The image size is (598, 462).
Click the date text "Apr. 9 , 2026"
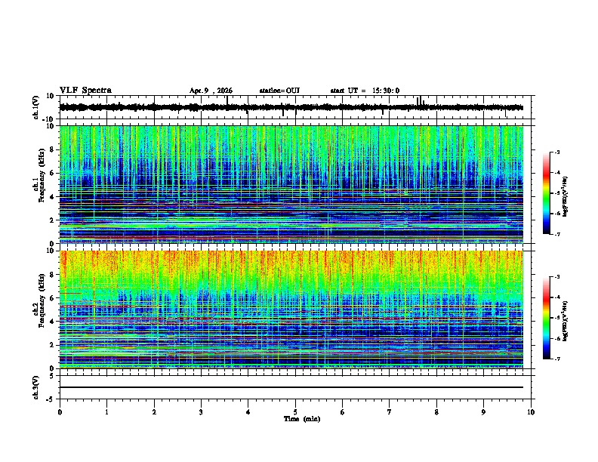point(211,91)
